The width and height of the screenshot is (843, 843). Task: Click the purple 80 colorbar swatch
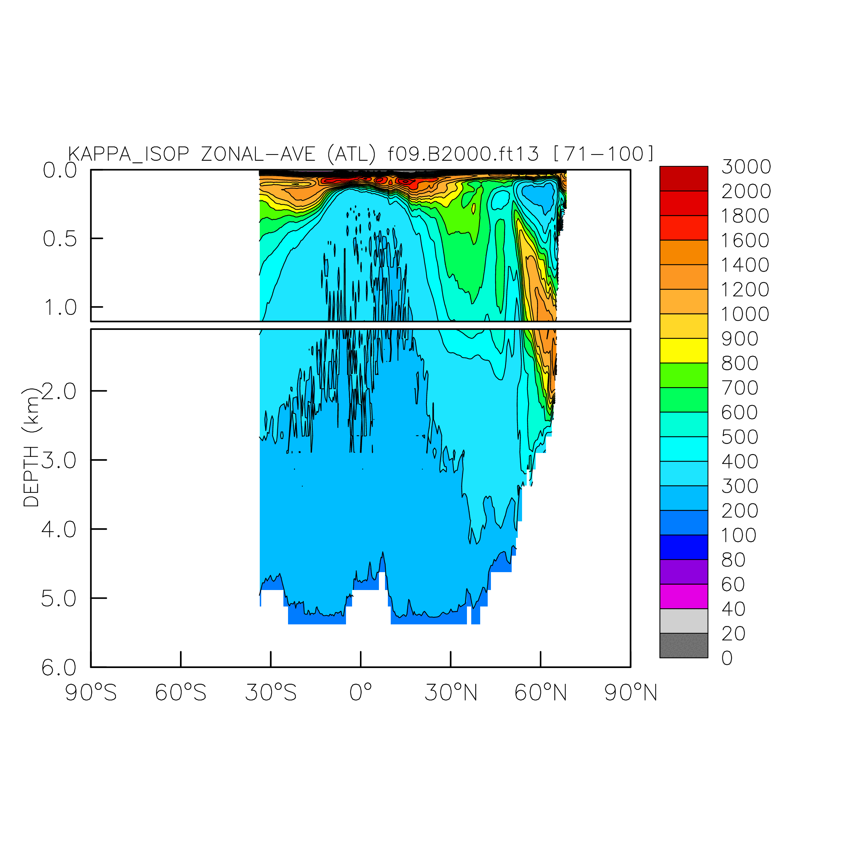[x=683, y=571]
